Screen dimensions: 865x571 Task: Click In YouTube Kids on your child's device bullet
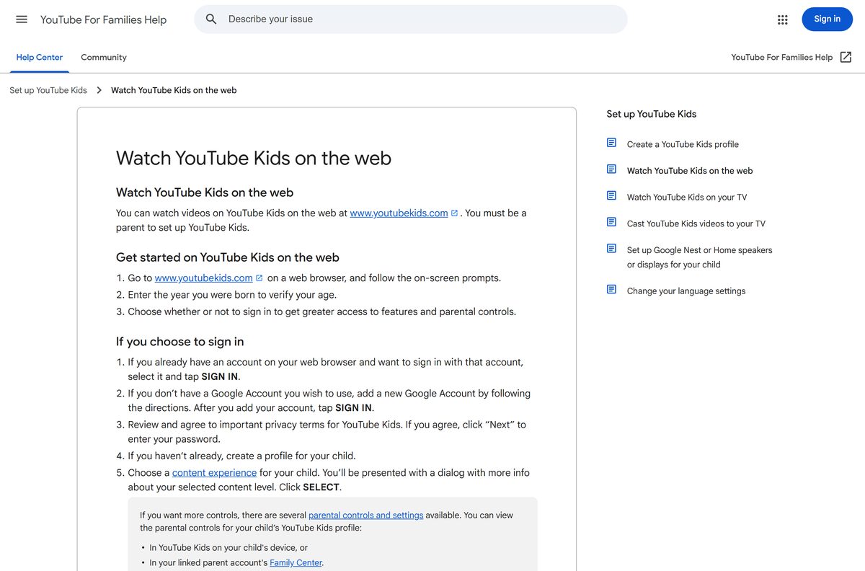(229, 548)
